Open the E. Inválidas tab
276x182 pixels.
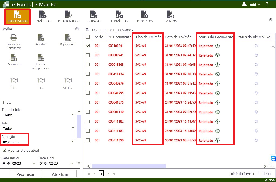[119, 17]
